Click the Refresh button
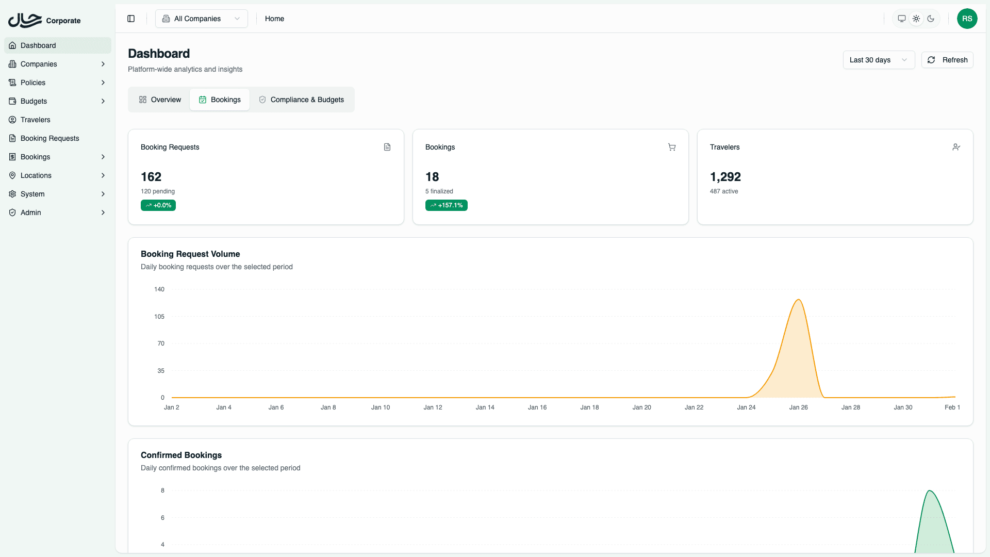Viewport: 990px width, 557px height. click(947, 60)
